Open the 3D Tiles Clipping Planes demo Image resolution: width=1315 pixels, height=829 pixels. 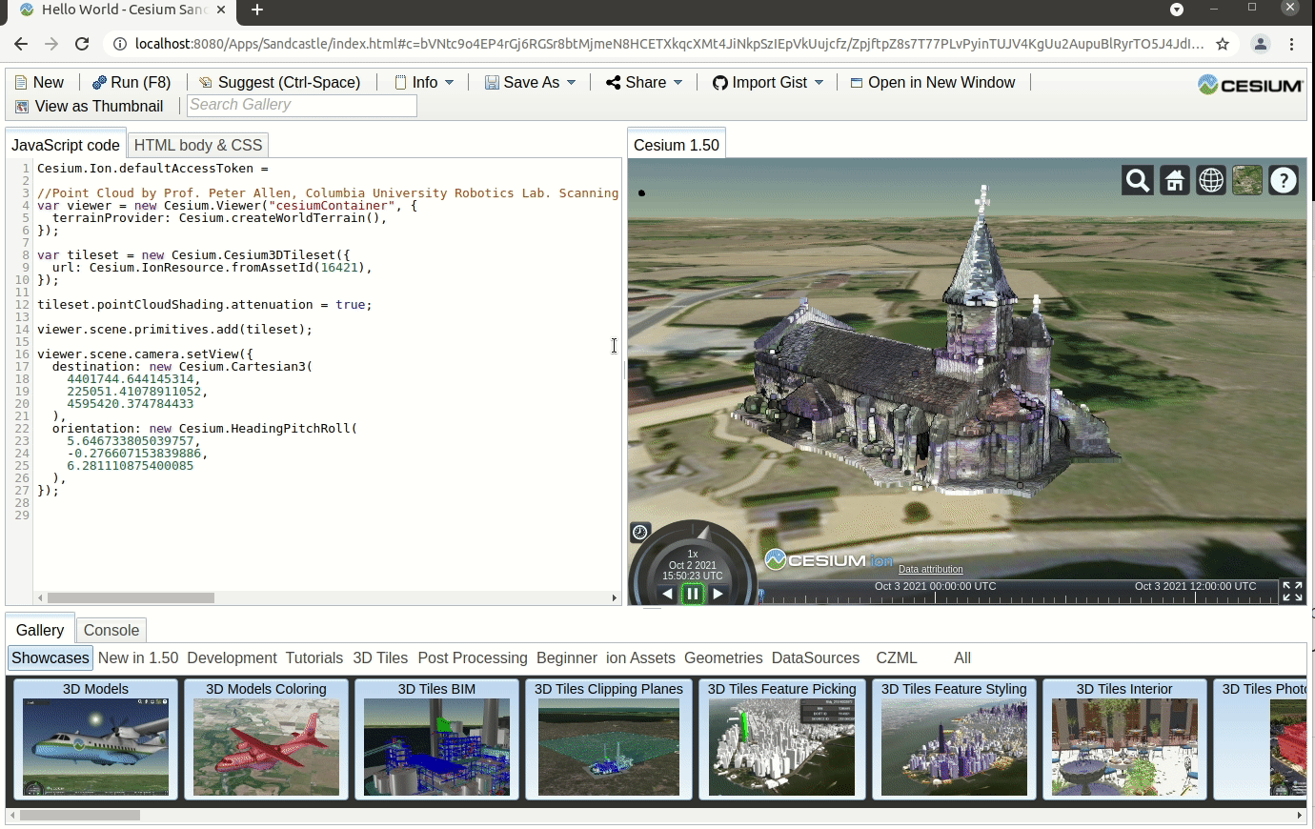(609, 739)
